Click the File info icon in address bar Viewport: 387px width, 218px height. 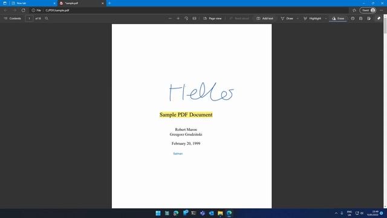point(36,10)
